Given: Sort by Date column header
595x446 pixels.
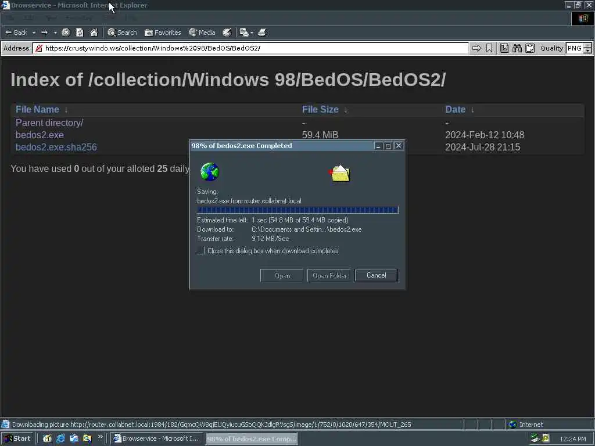Looking at the screenshot, I should (x=455, y=110).
